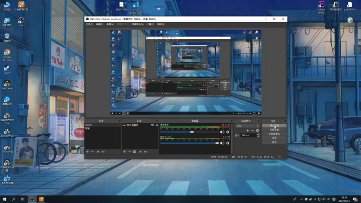Pop out the Scene Transitions dock via its header icon

(259, 121)
